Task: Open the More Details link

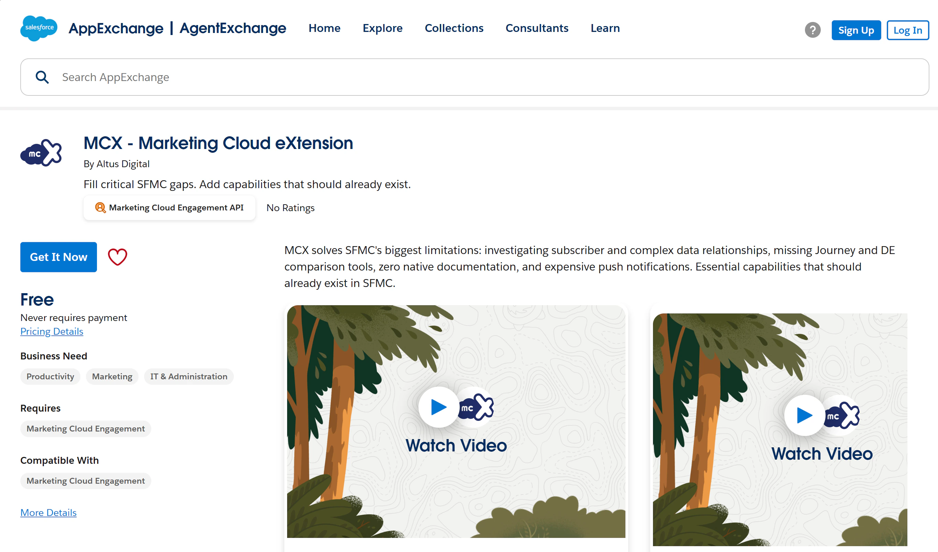Action: click(x=48, y=513)
